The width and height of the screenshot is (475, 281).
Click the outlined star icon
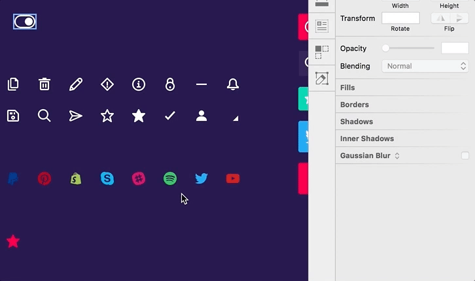click(107, 116)
